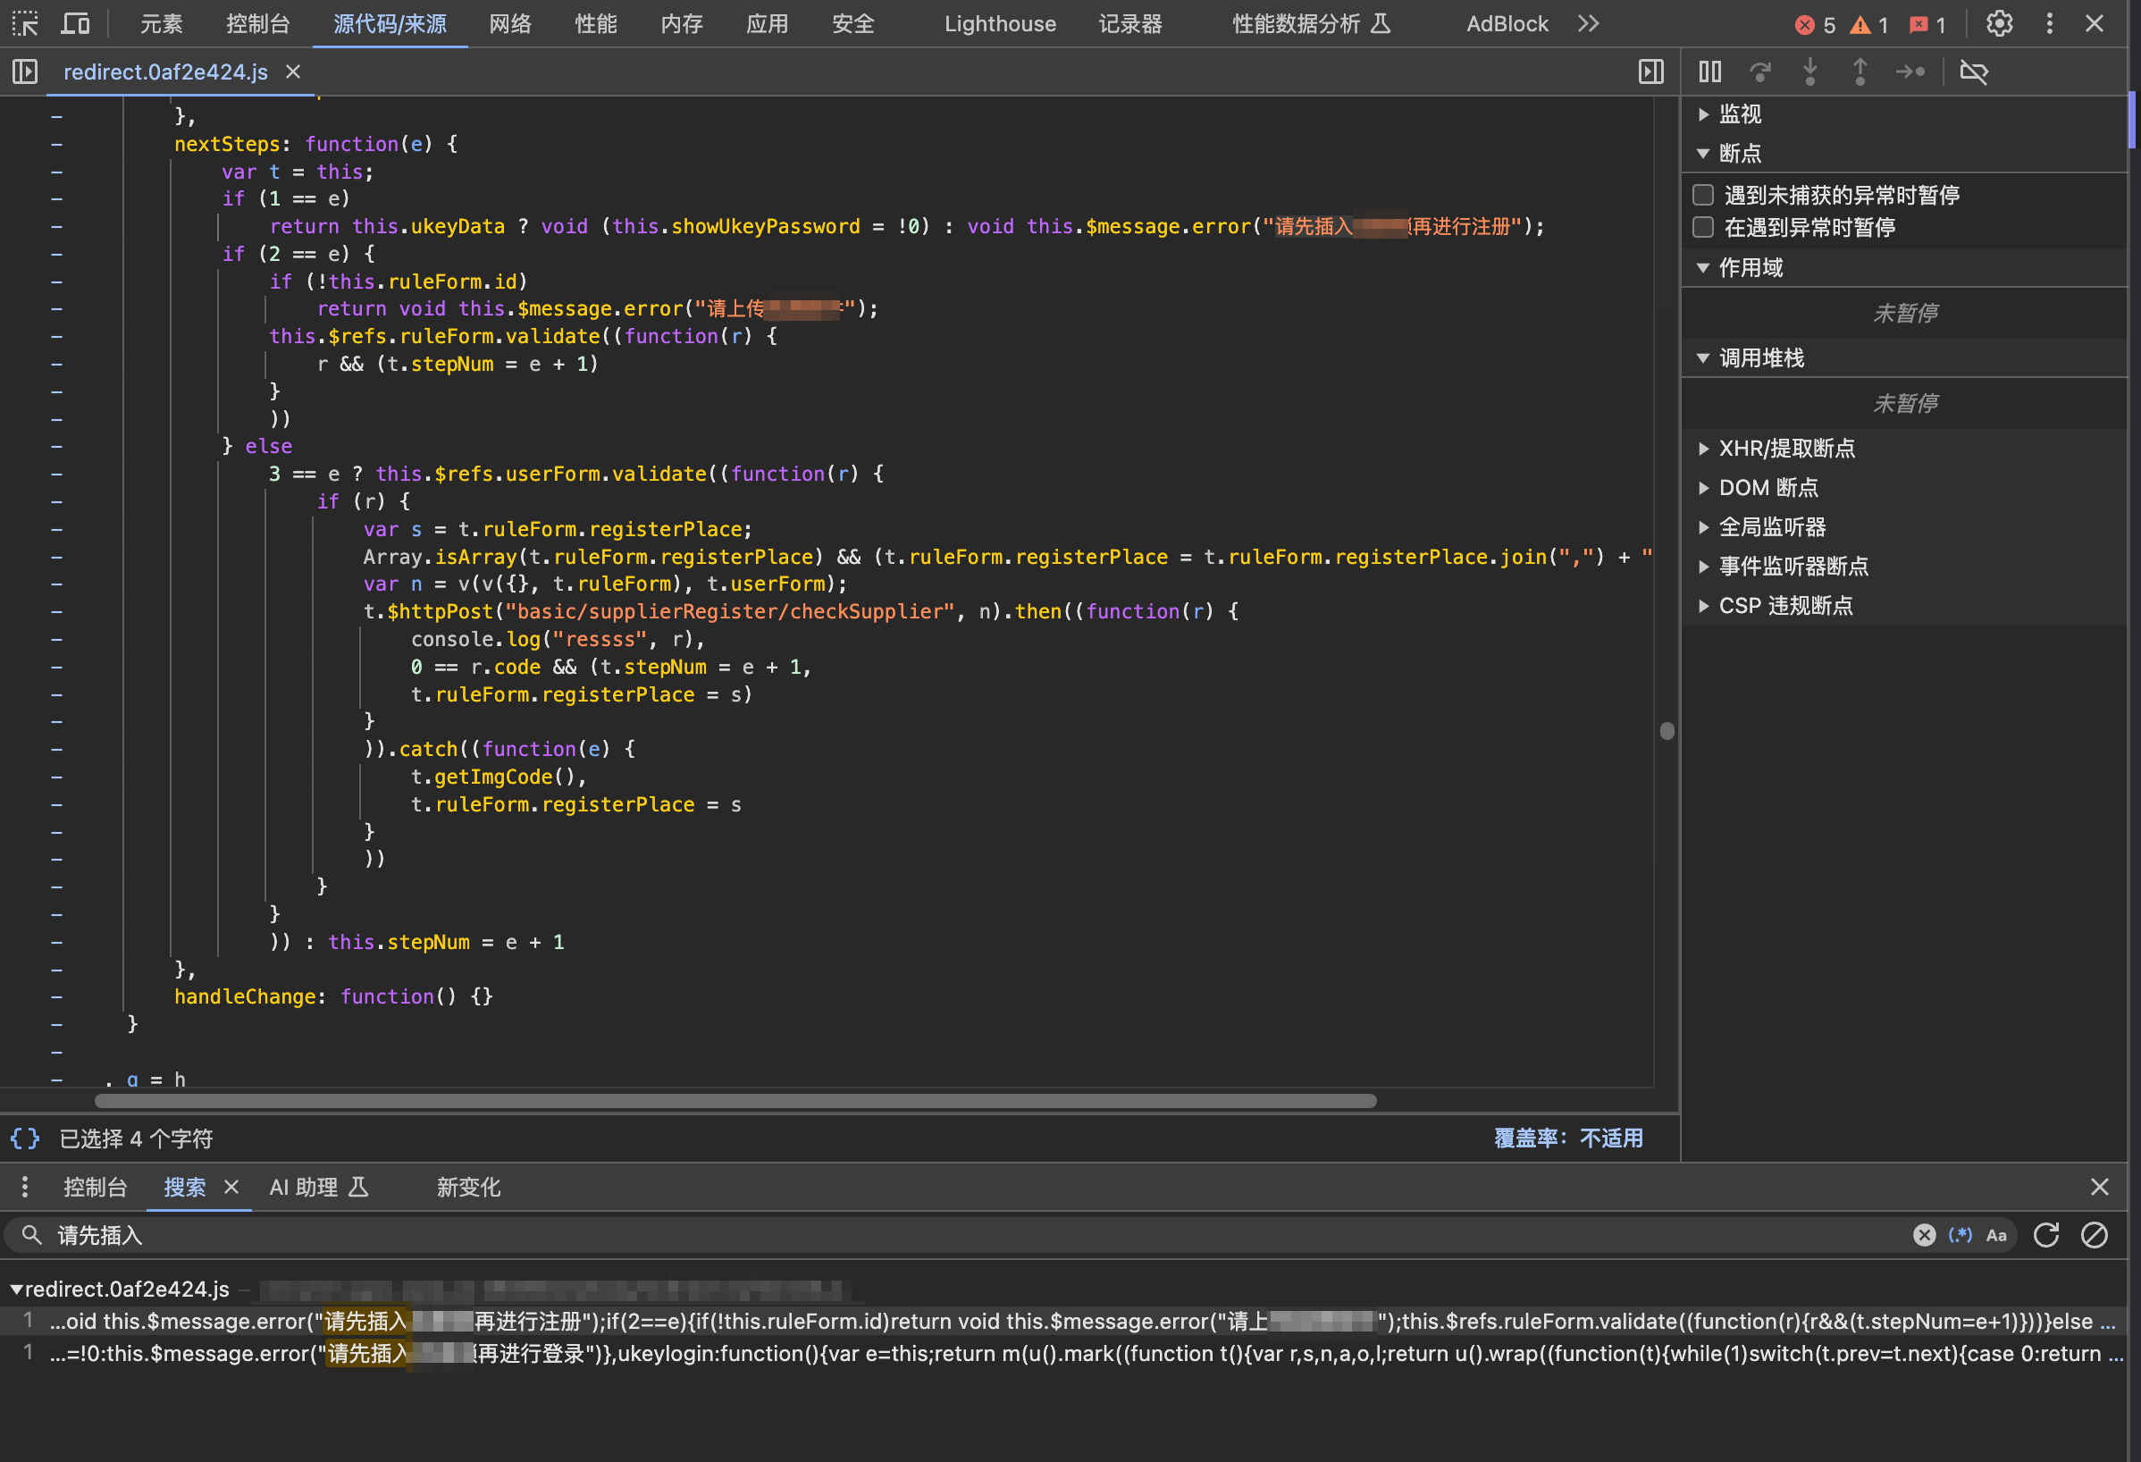Click the nextSteps function name in code

(x=227, y=144)
